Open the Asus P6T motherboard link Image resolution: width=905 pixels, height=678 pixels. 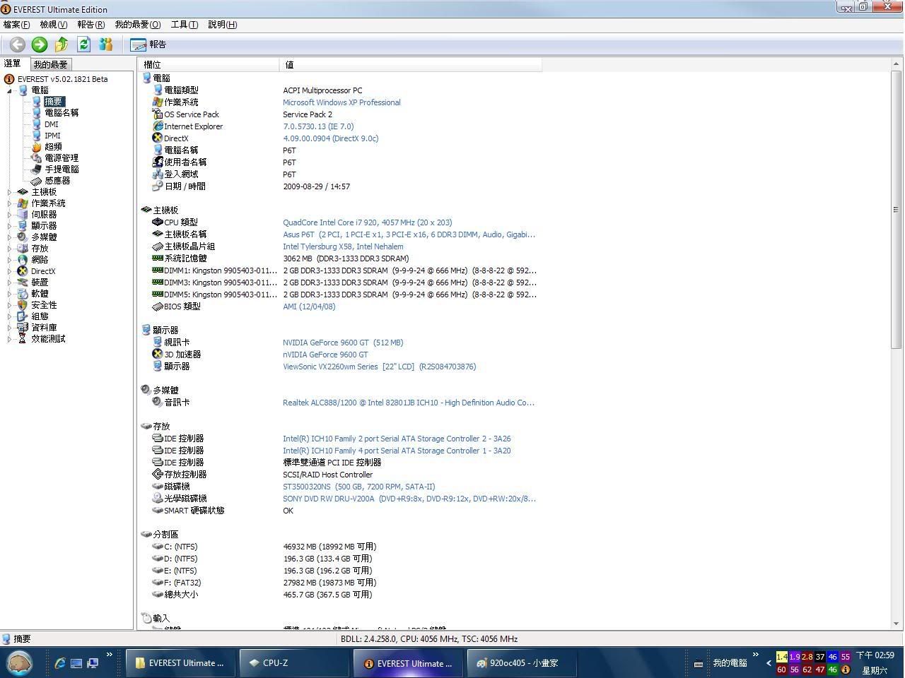[x=409, y=234]
